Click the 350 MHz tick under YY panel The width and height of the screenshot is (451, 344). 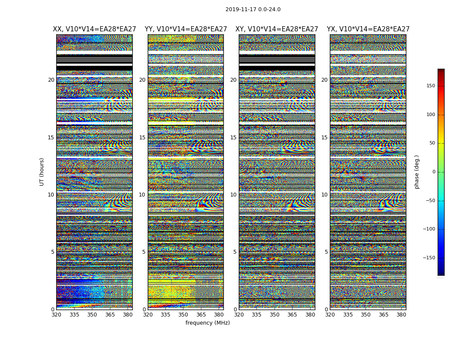(183, 315)
